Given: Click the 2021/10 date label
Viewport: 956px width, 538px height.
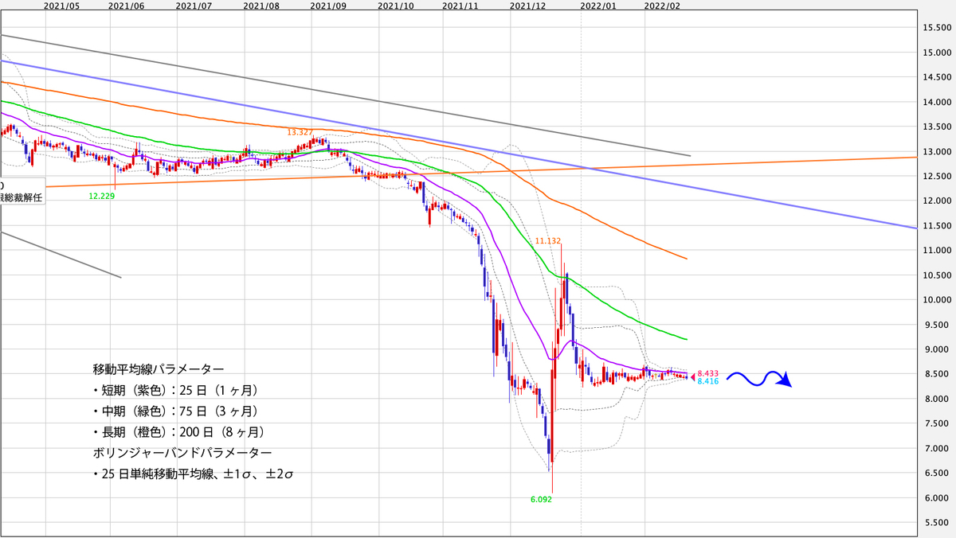Looking at the screenshot, I should click(396, 6).
